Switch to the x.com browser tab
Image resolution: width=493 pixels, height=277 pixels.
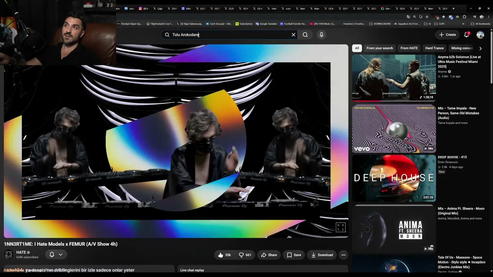[x=286, y=8]
